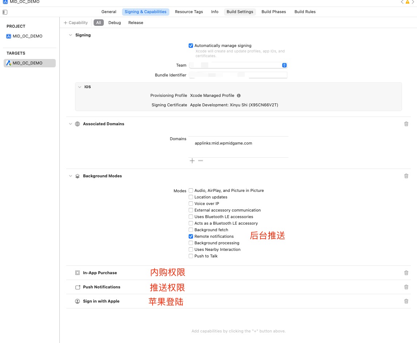
Task: Click the Associated Domains globe icon
Action: click(77, 124)
